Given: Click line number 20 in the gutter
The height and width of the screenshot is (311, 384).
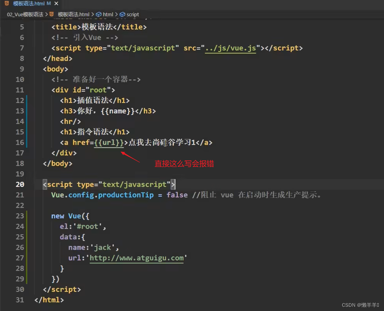Looking at the screenshot, I should [x=20, y=184].
